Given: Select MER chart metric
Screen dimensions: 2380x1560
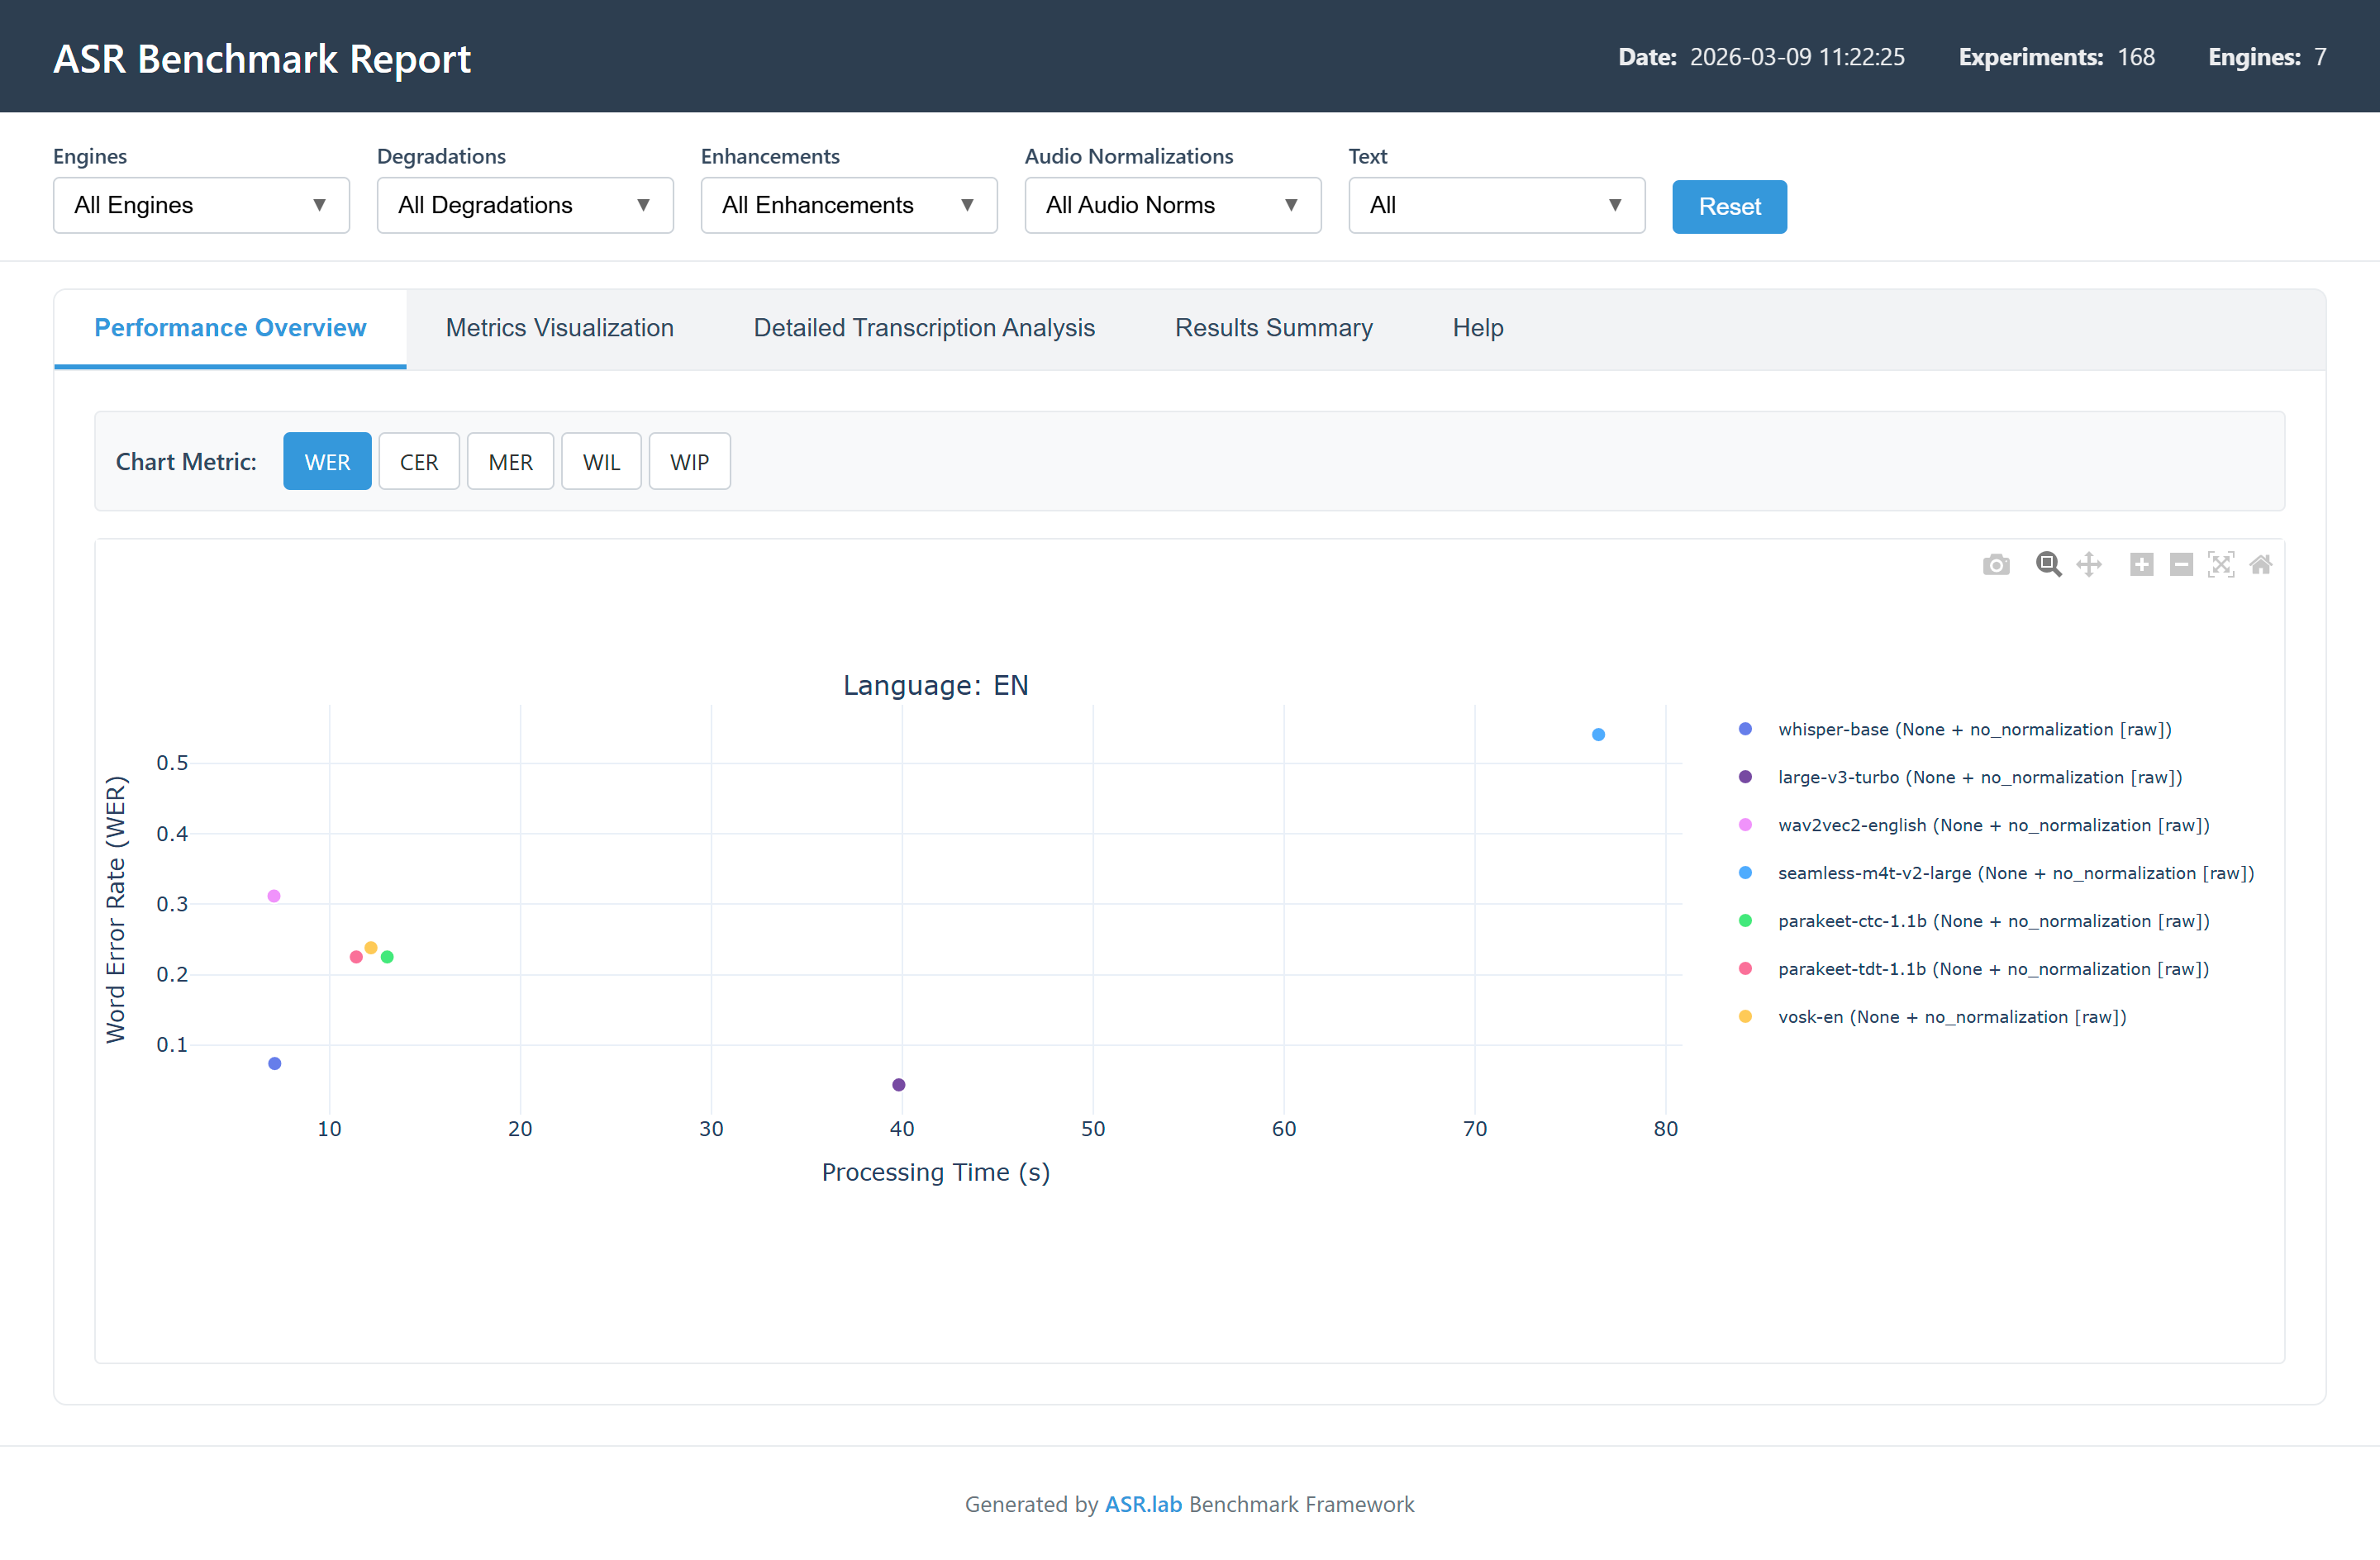Looking at the screenshot, I should (510, 461).
